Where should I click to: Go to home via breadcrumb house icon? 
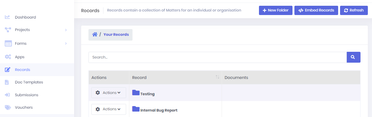point(95,35)
